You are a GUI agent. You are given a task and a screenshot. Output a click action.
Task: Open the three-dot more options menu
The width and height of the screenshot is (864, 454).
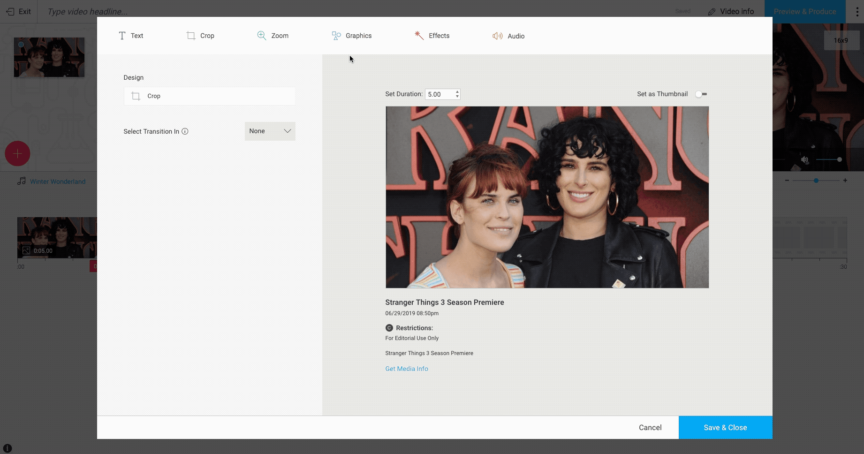[857, 12]
